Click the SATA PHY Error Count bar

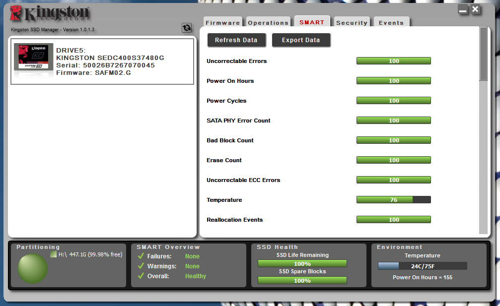click(x=394, y=121)
